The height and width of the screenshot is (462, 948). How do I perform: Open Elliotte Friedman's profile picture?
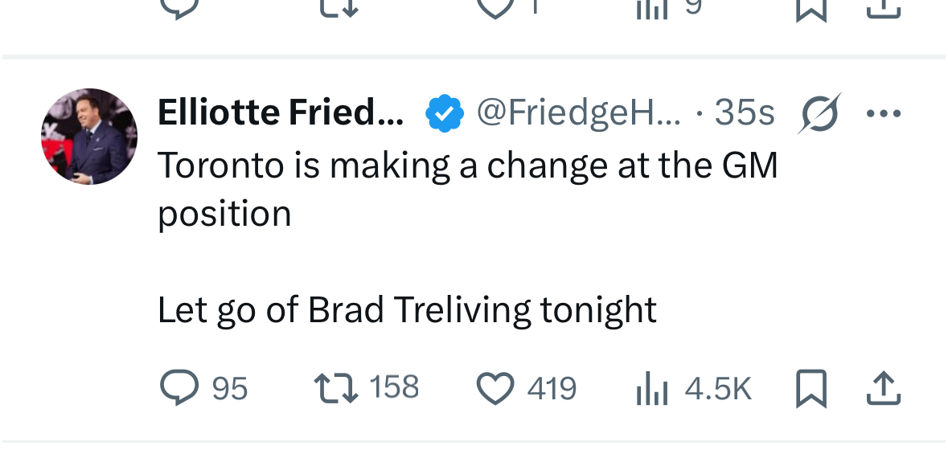(89, 137)
